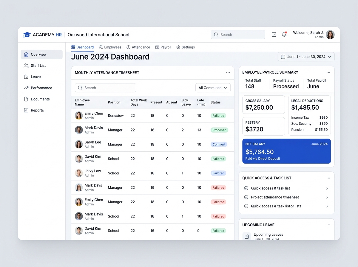Screen dimensions: 358x267
Task: Click Quick Access & Task List ellipsis
Action: click(x=328, y=178)
